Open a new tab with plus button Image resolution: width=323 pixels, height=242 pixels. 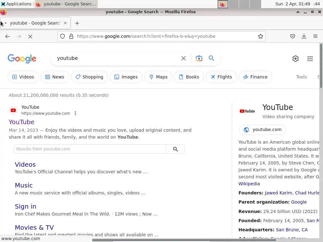click(x=77, y=23)
